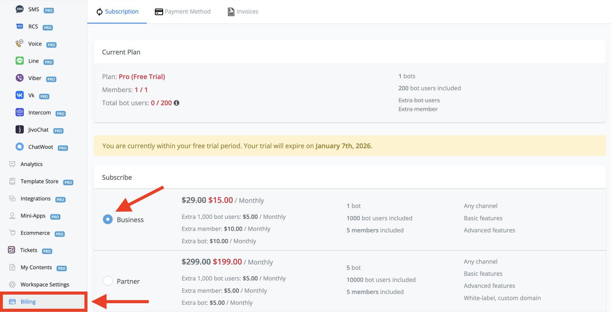The height and width of the screenshot is (312, 611).
Task: Click the Mini-Apps icon
Action: pos(12,215)
